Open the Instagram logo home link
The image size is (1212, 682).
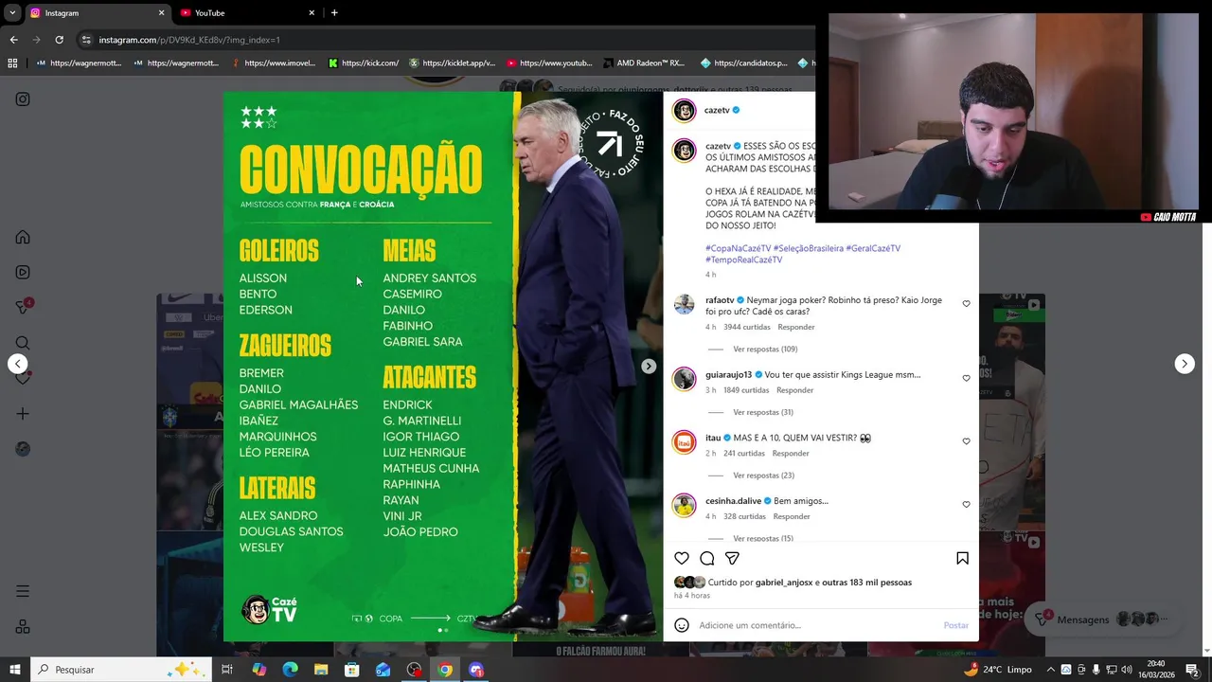coord(23,99)
